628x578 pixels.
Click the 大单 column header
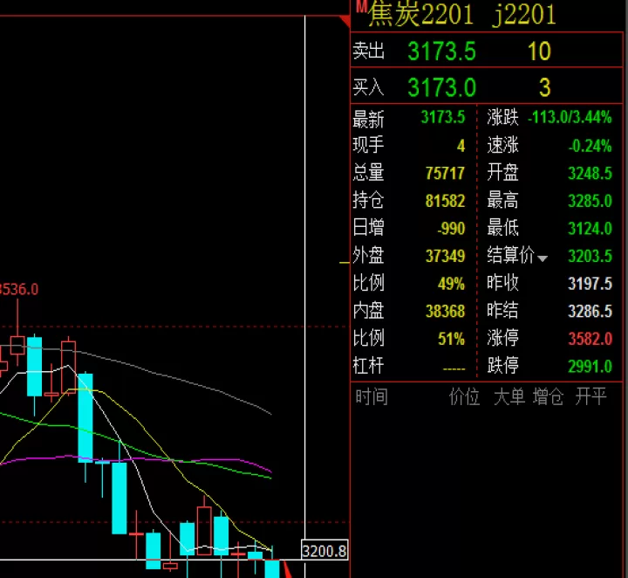(509, 396)
